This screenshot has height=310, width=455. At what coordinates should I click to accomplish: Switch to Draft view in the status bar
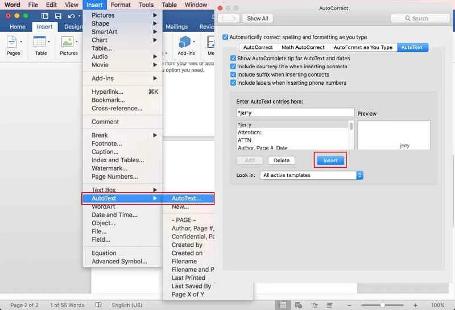(x=329, y=305)
